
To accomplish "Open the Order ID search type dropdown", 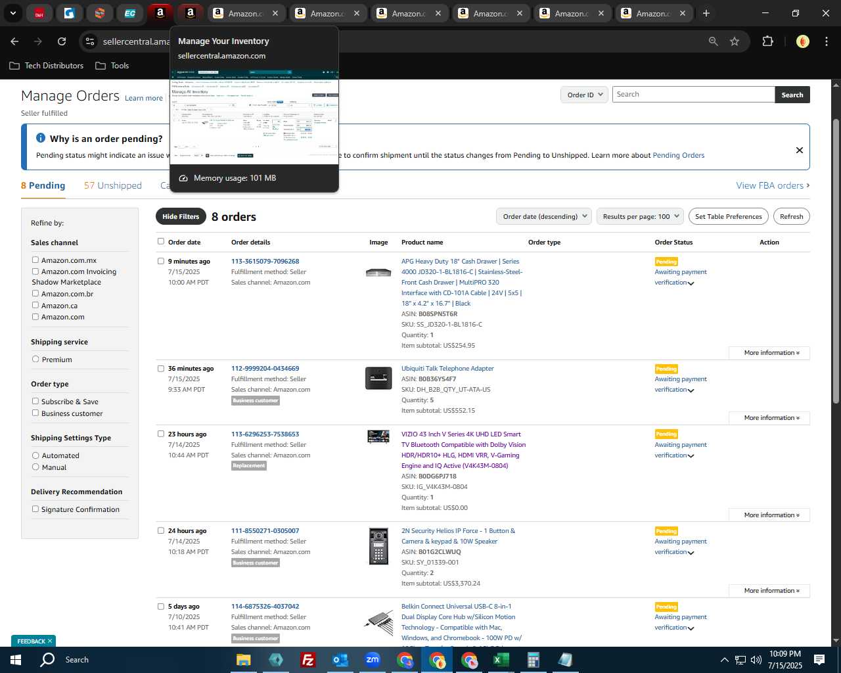I will coord(585,95).
